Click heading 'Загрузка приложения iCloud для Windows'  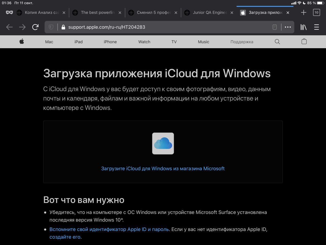tap(157, 73)
